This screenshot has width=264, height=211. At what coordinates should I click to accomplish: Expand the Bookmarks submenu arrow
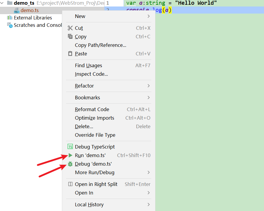coord(148,98)
